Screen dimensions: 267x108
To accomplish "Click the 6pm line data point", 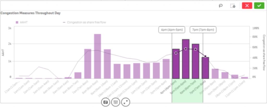I will (196, 49).
